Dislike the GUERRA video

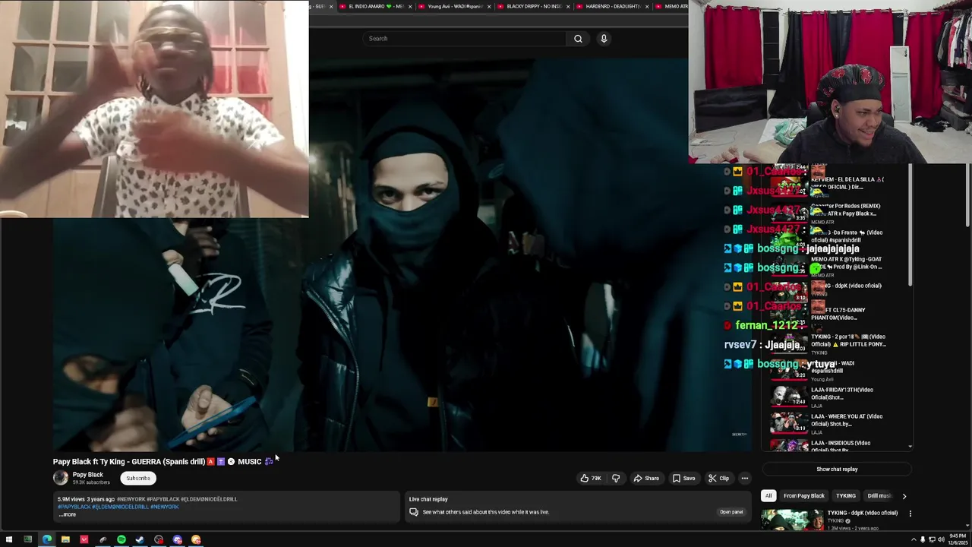pos(616,479)
